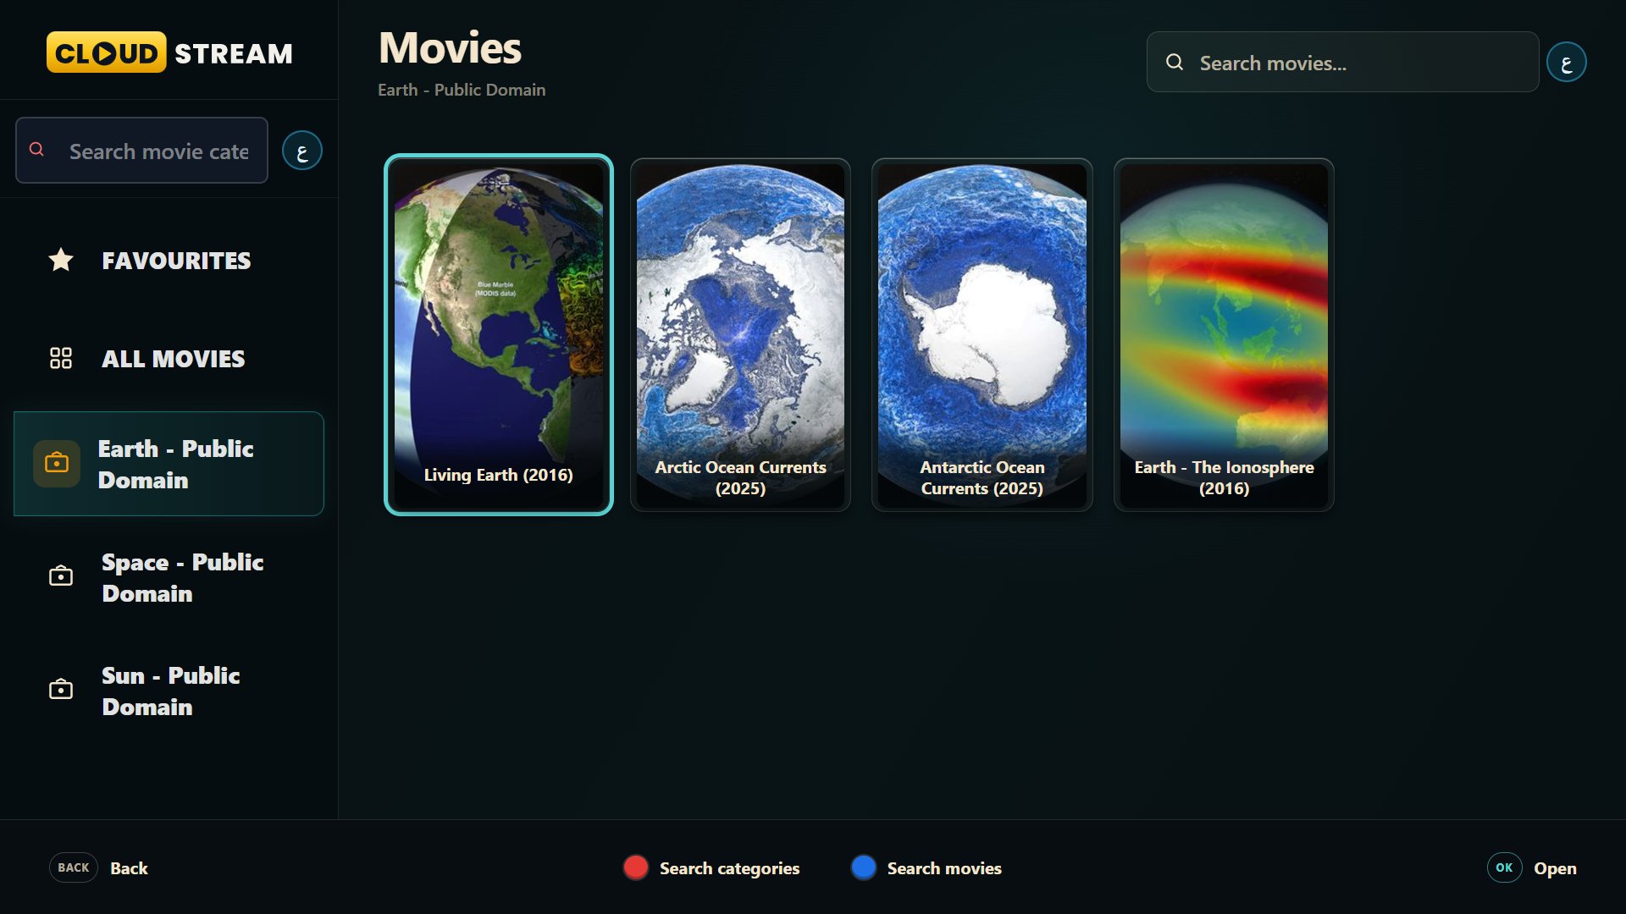Click the Back label in footer
Image resolution: width=1626 pixels, height=914 pixels.
pos(129,868)
